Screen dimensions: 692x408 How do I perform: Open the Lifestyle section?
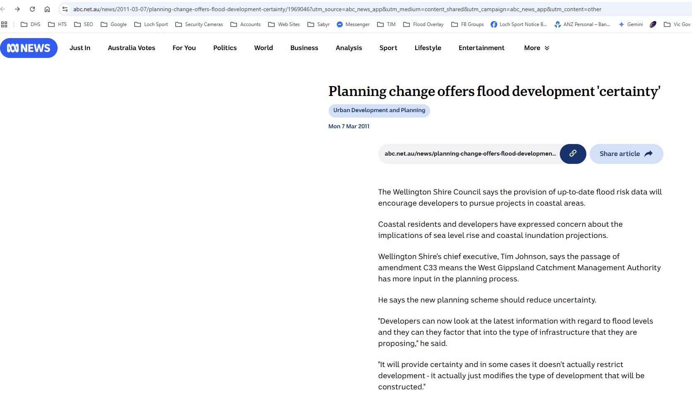pos(428,48)
